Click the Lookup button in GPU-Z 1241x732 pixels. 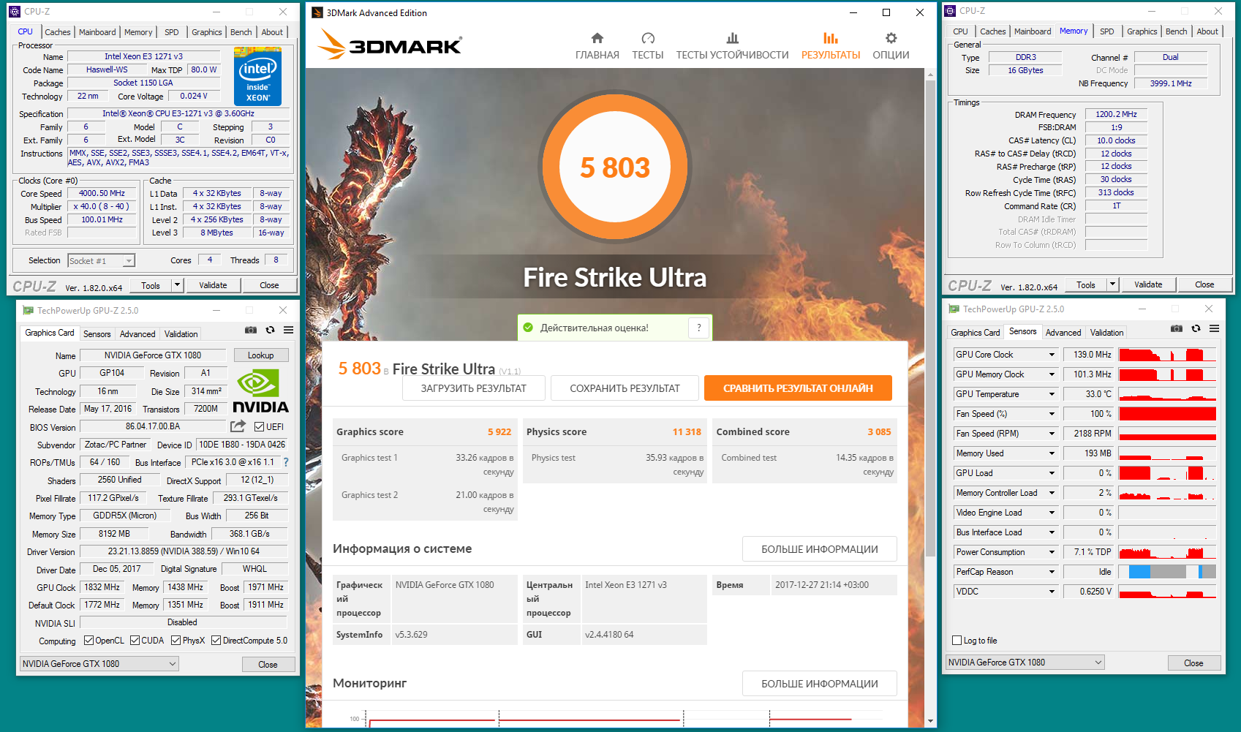tap(260, 355)
